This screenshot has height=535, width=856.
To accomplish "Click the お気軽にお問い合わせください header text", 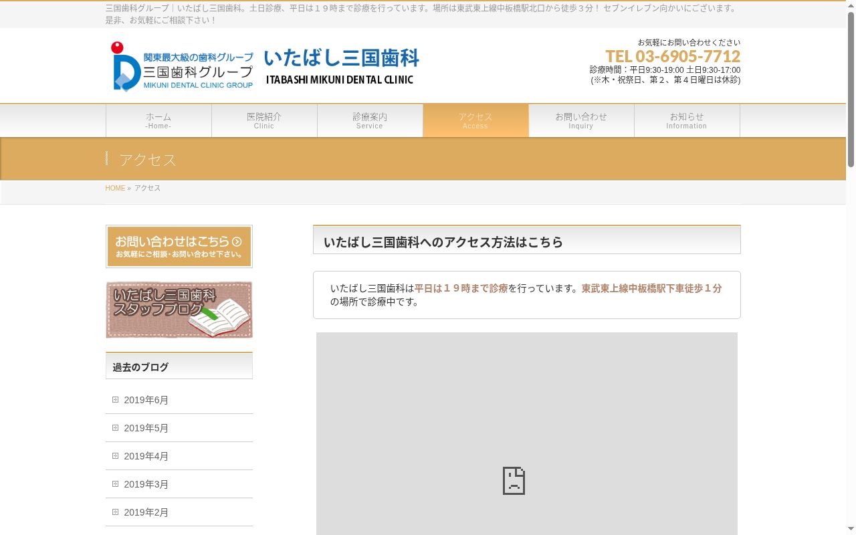I will (689, 42).
